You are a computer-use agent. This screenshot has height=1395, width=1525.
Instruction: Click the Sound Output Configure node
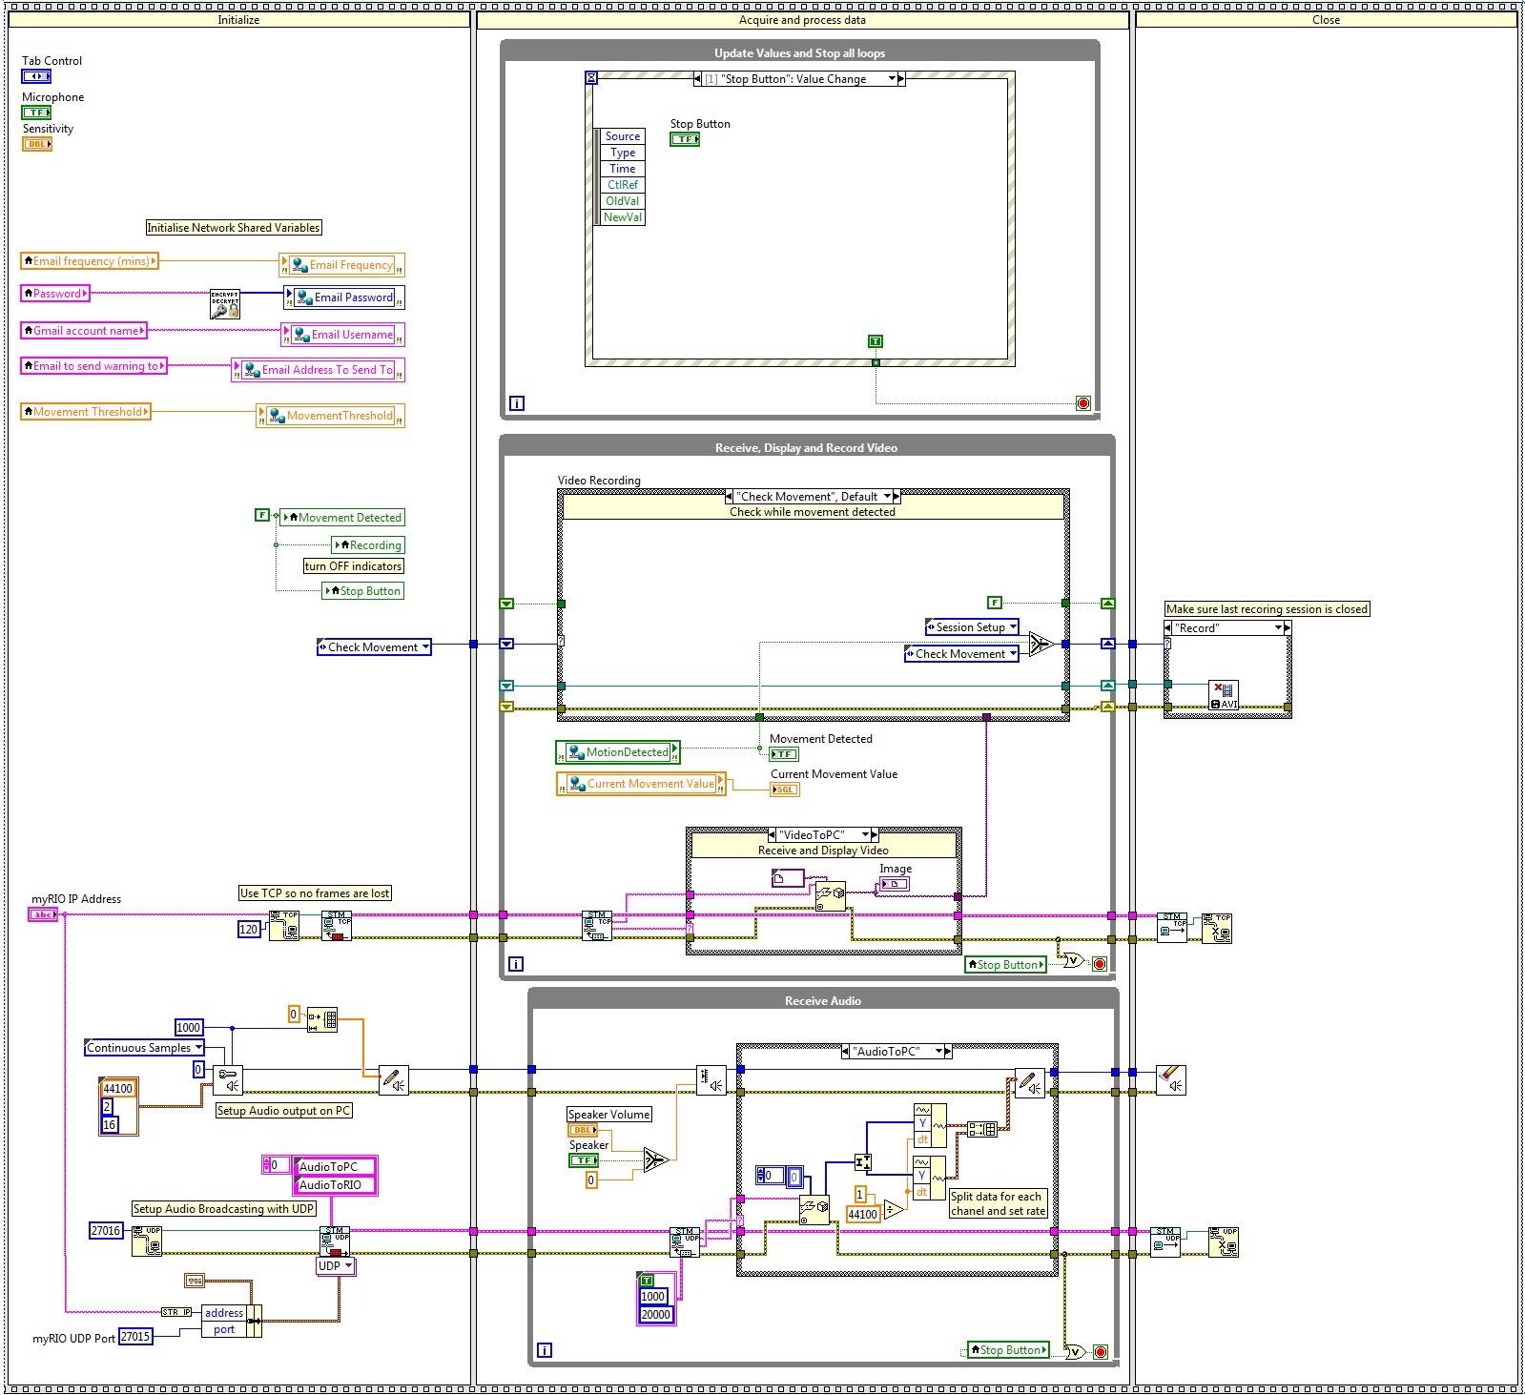tap(227, 1080)
